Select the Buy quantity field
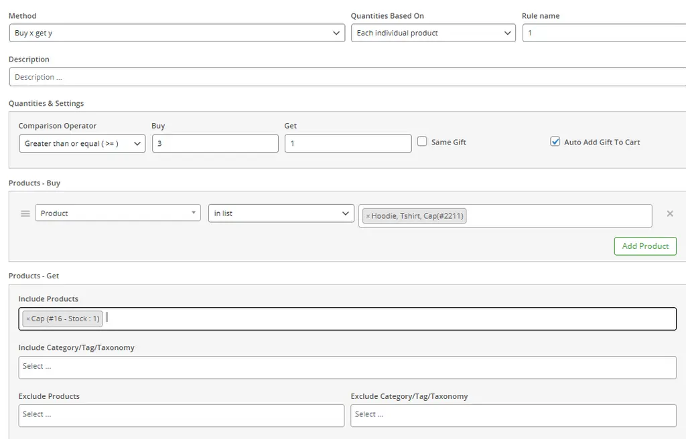Screen dimensions: 686x439 coord(214,144)
